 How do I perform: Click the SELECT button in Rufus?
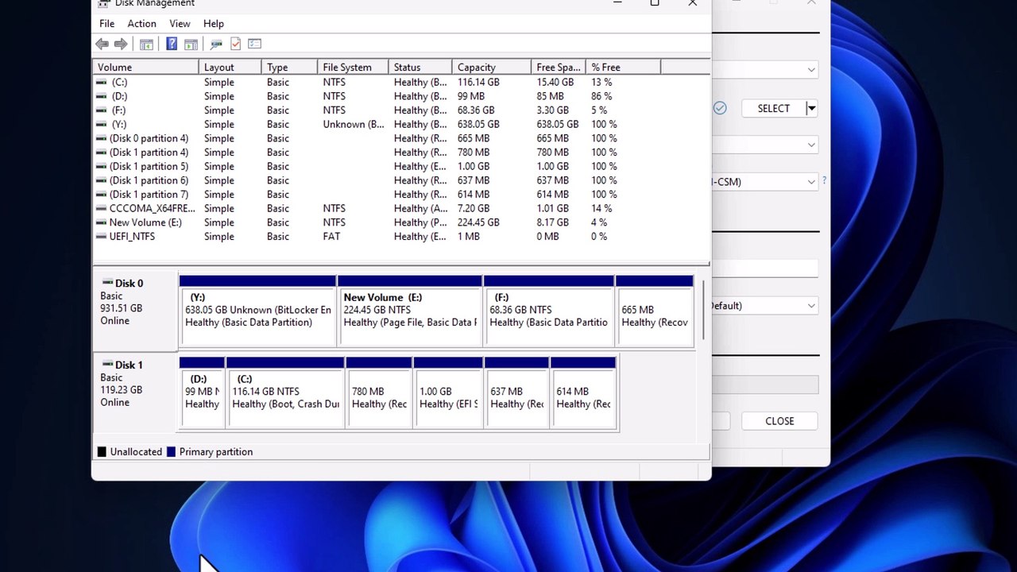pos(773,108)
